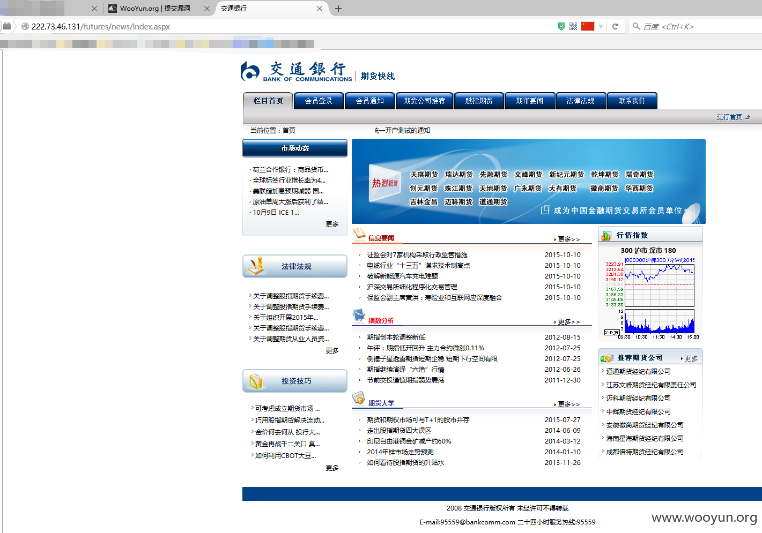Open 破解新能源汽车充电难题 article
The width and height of the screenshot is (762, 533).
[x=402, y=276]
